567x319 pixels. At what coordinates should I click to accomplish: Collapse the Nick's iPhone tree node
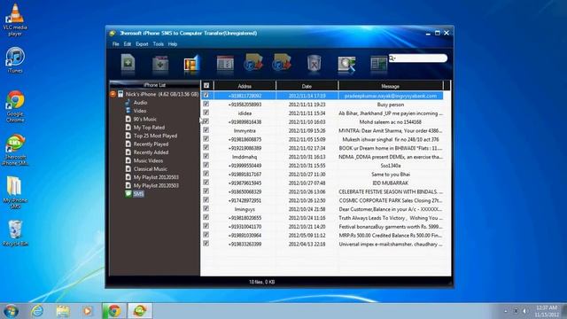113,94
